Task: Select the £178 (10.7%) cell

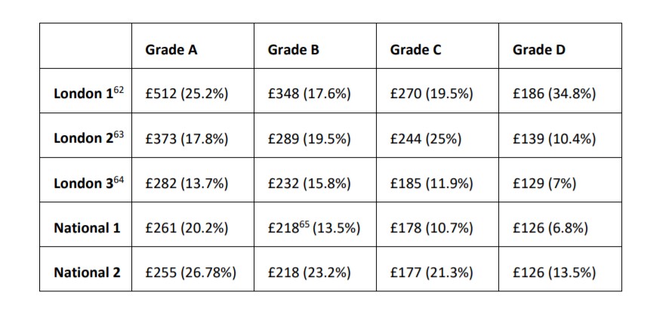Action: 431,228
